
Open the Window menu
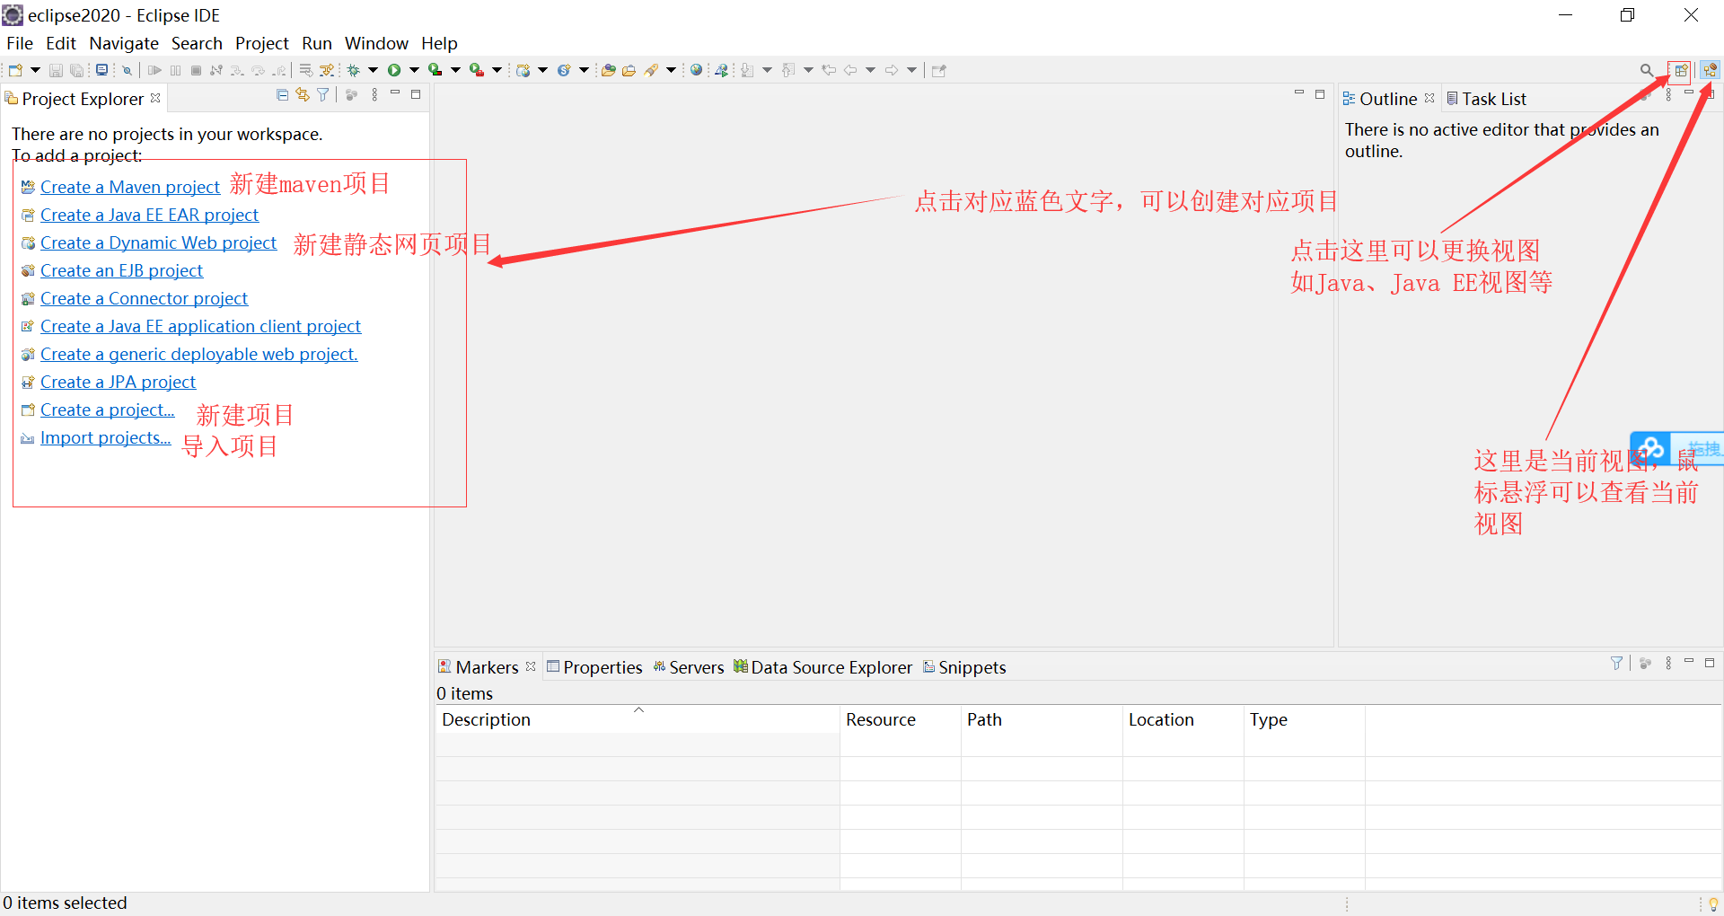(376, 43)
